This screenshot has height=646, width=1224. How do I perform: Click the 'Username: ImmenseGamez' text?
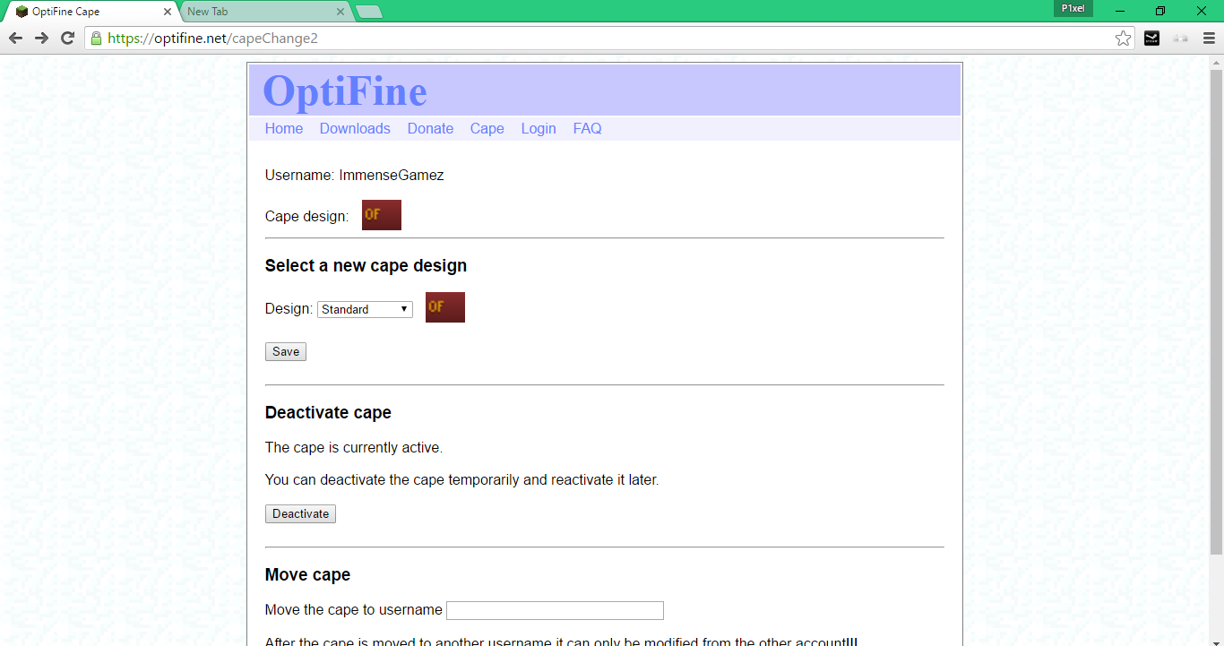(x=355, y=176)
